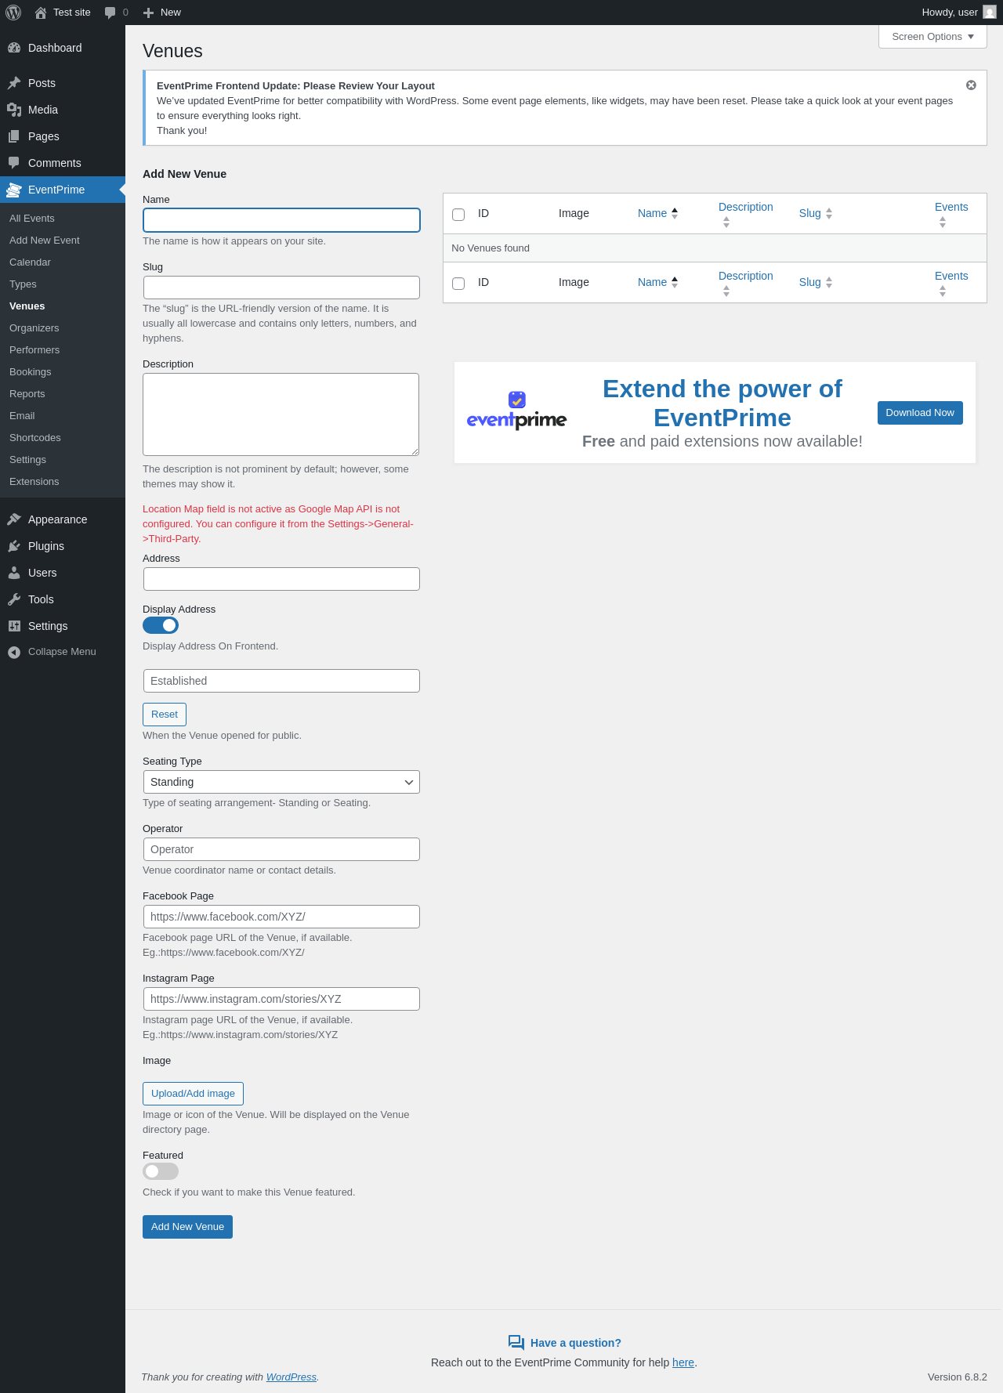Click the Add New Venue button

(x=187, y=1227)
